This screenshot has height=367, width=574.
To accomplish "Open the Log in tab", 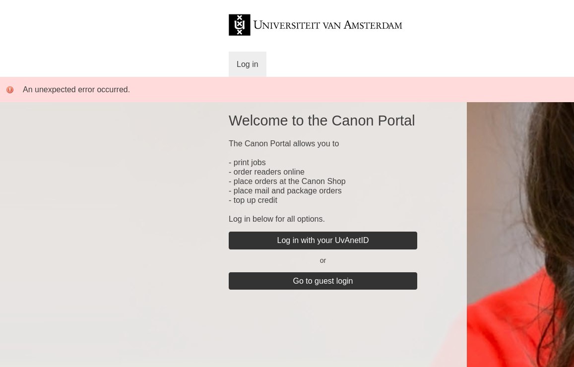I will point(247,64).
